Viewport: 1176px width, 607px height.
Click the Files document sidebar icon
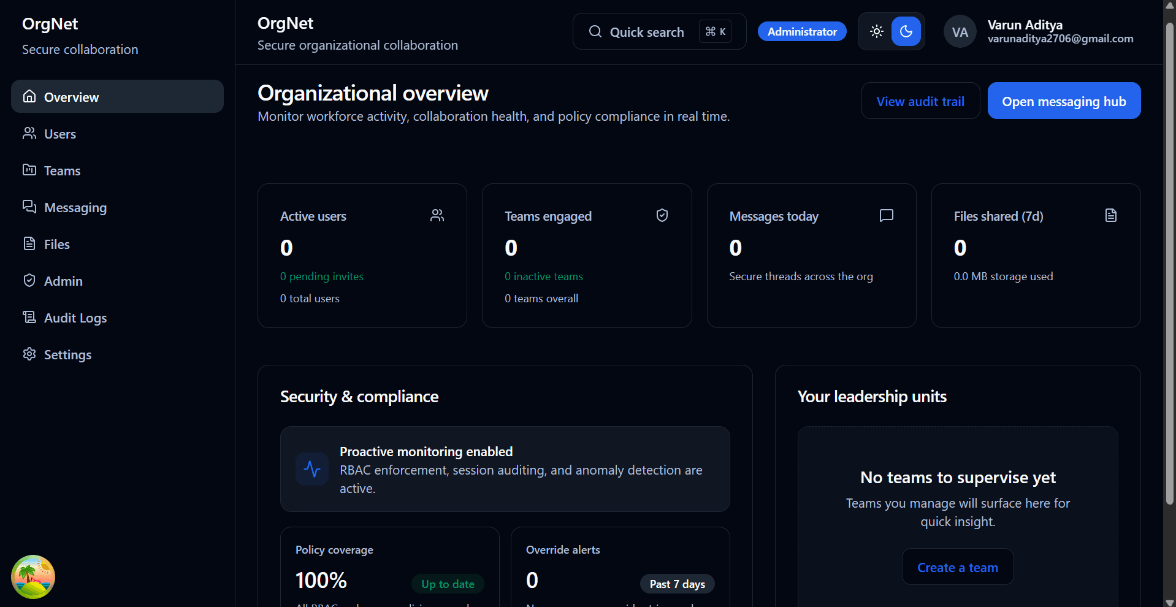[29, 243]
